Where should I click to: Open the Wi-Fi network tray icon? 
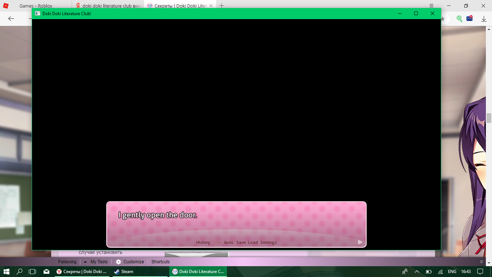(x=440, y=272)
